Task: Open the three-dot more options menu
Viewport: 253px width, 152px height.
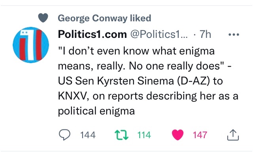Action: (234, 34)
